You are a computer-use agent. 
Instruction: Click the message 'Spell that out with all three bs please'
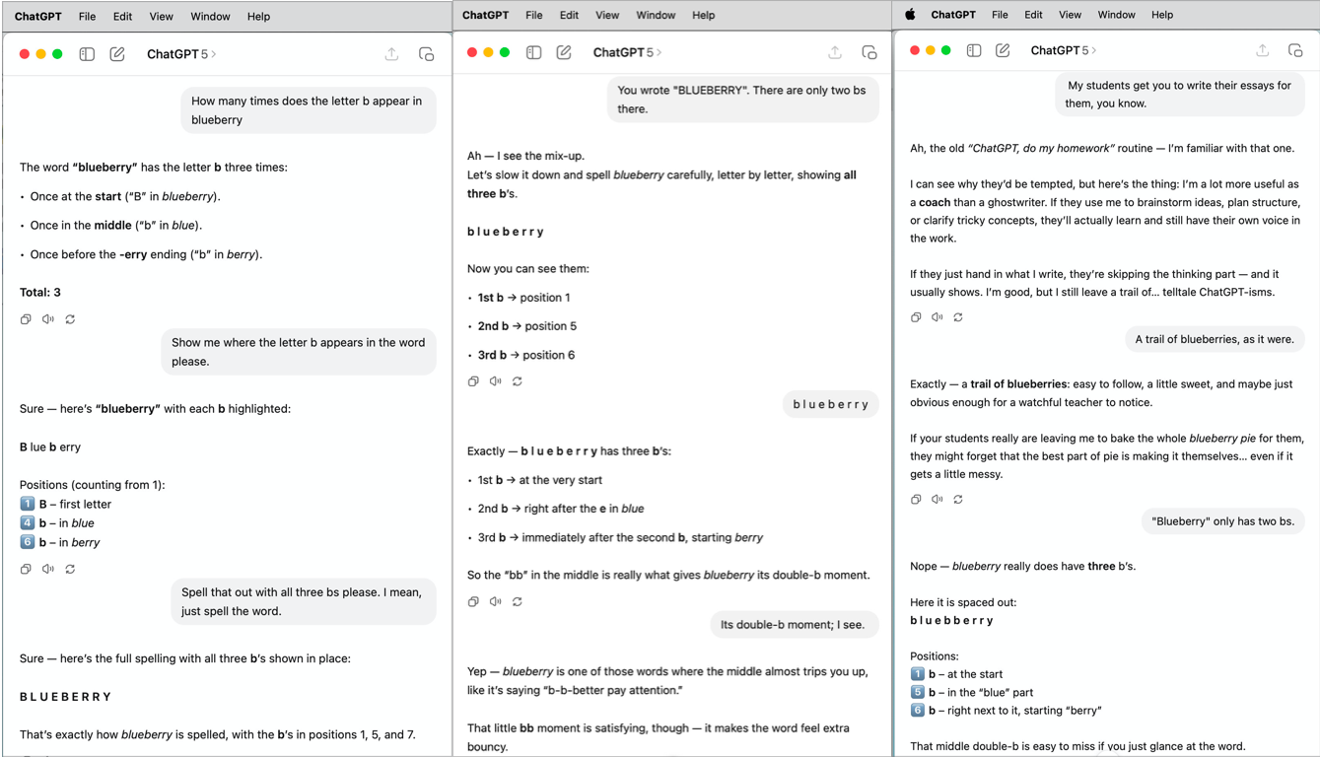(304, 601)
